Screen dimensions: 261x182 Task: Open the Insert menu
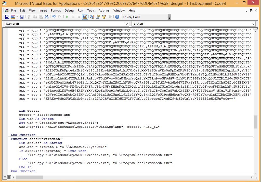43,10
